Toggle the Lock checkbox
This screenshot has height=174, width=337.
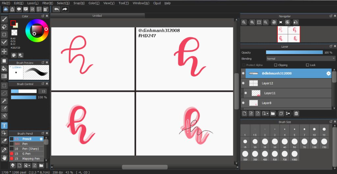(307, 65)
